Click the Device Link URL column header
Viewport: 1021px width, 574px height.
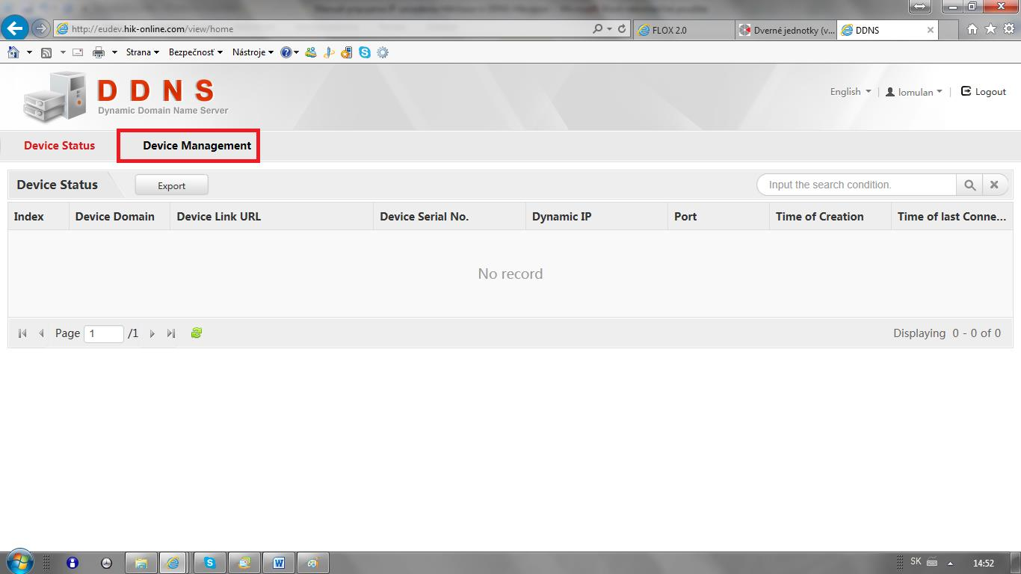(271, 217)
